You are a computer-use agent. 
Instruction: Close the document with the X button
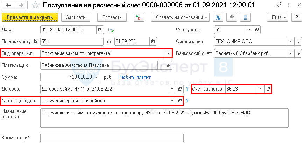300,5
